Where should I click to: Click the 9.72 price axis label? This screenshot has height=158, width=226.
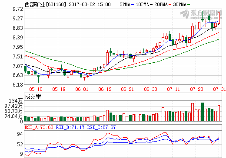pyautogui.click(x=18, y=9)
